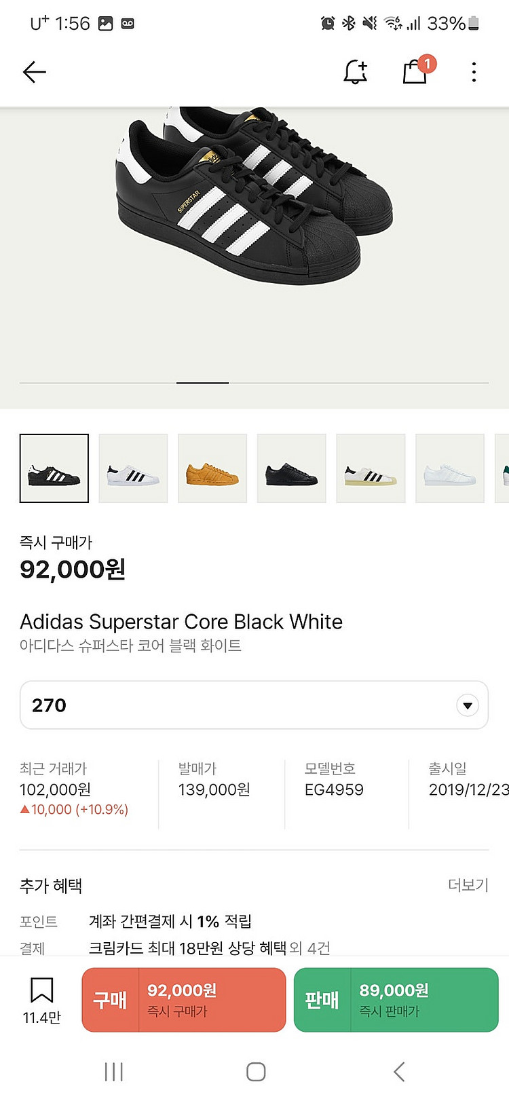509x1103 pixels.
Task: Tap the main Superstar product image
Action: click(x=254, y=204)
